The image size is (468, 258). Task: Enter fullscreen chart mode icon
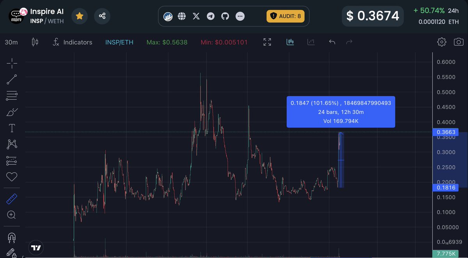[x=267, y=42]
